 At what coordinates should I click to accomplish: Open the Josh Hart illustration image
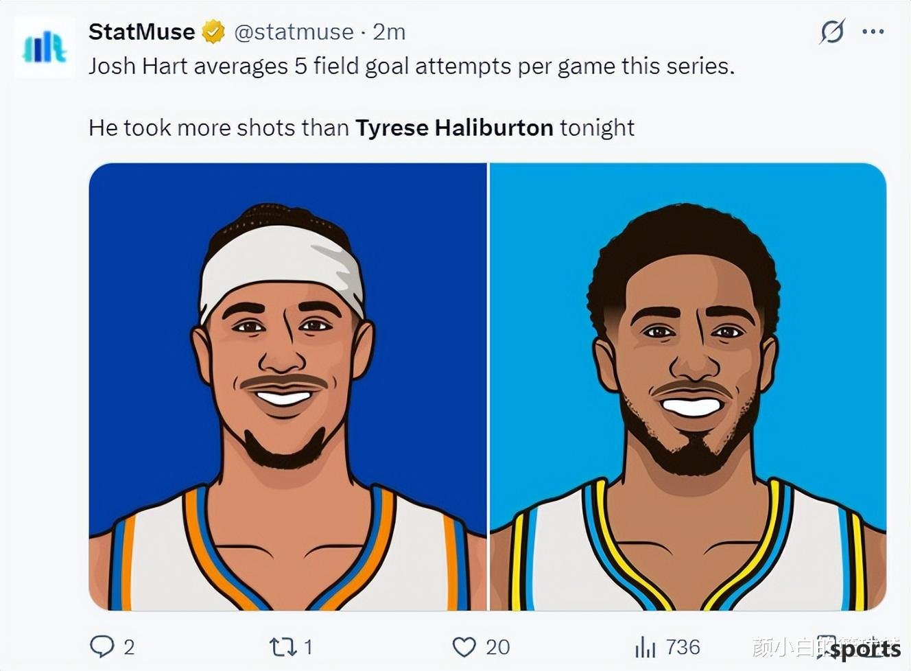click(287, 386)
